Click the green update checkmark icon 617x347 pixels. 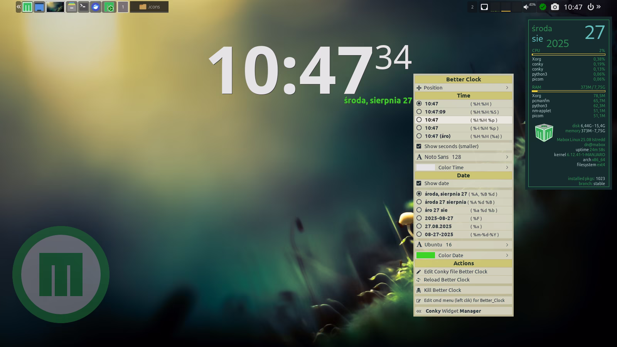543,7
